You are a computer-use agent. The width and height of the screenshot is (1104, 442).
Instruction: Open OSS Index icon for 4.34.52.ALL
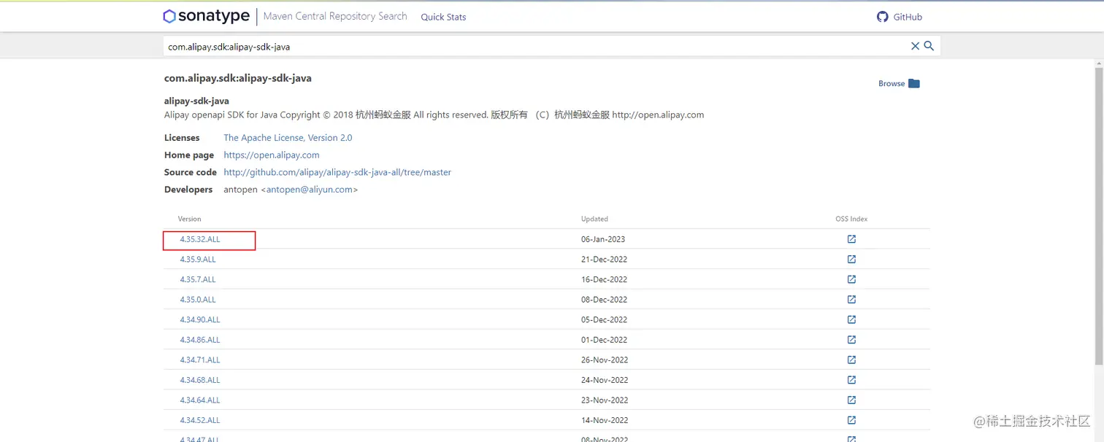coord(851,420)
